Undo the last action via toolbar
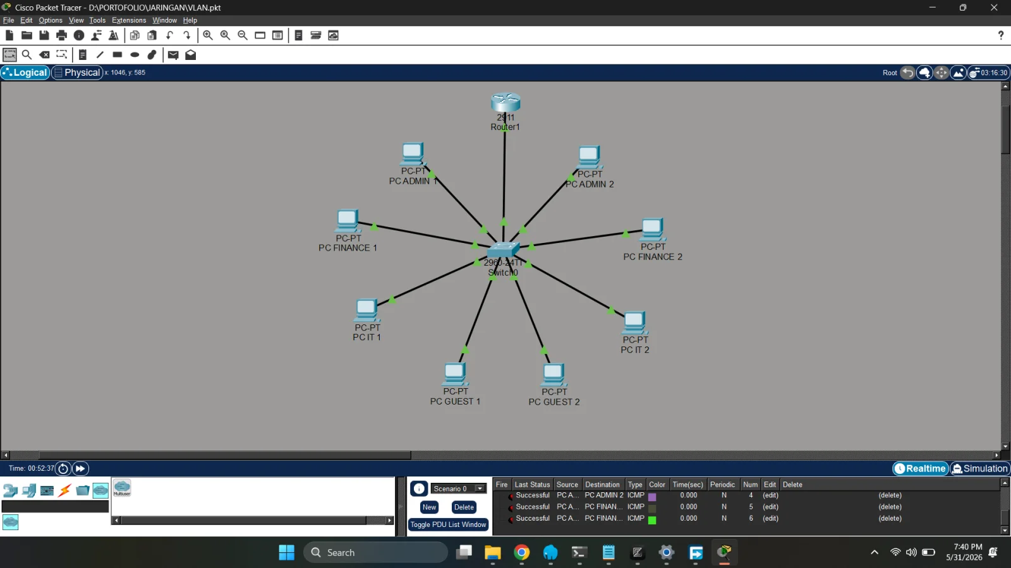This screenshot has width=1011, height=568. tap(169, 35)
